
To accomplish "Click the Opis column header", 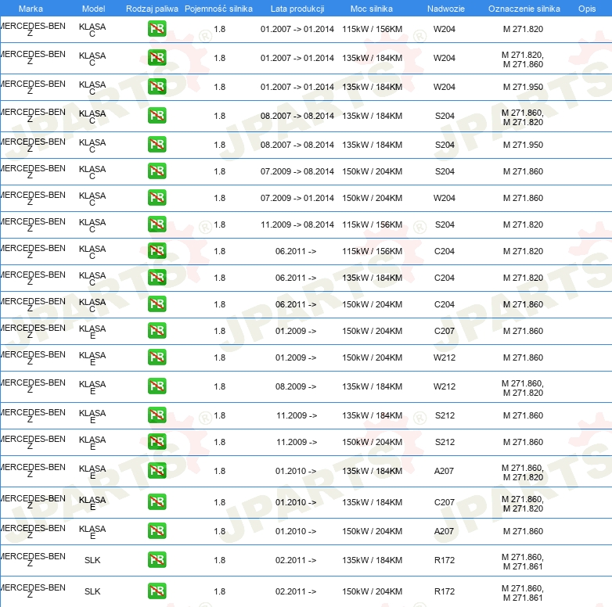I will [587, 9].
